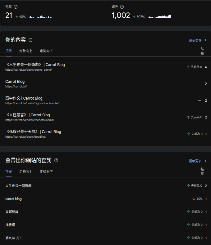211x245 pixels.
Task: Click 點擊 column header in queries table
Action: point(202,171)
